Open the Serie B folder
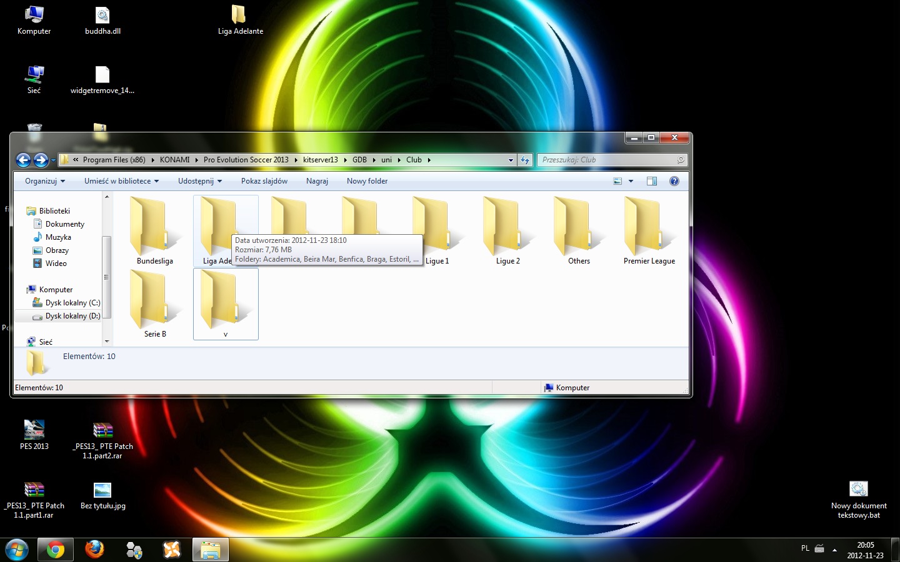 [x=154, y=303]
